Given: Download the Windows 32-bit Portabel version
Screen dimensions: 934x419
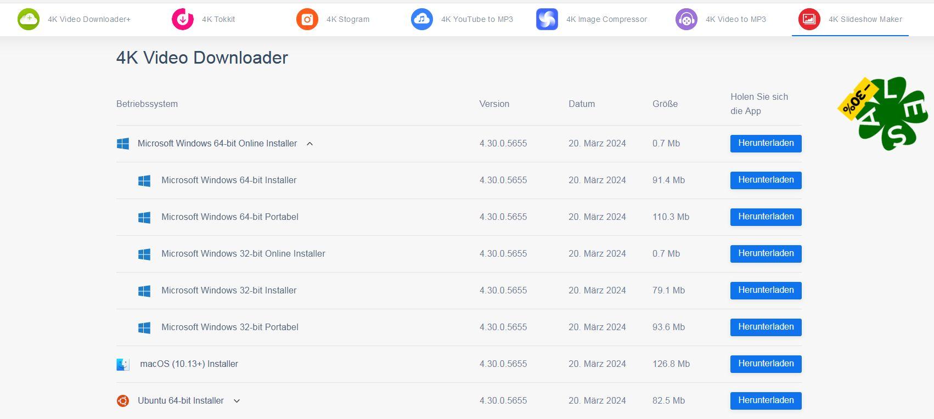Looking at the screenshot, I should [x=766, y=327].
